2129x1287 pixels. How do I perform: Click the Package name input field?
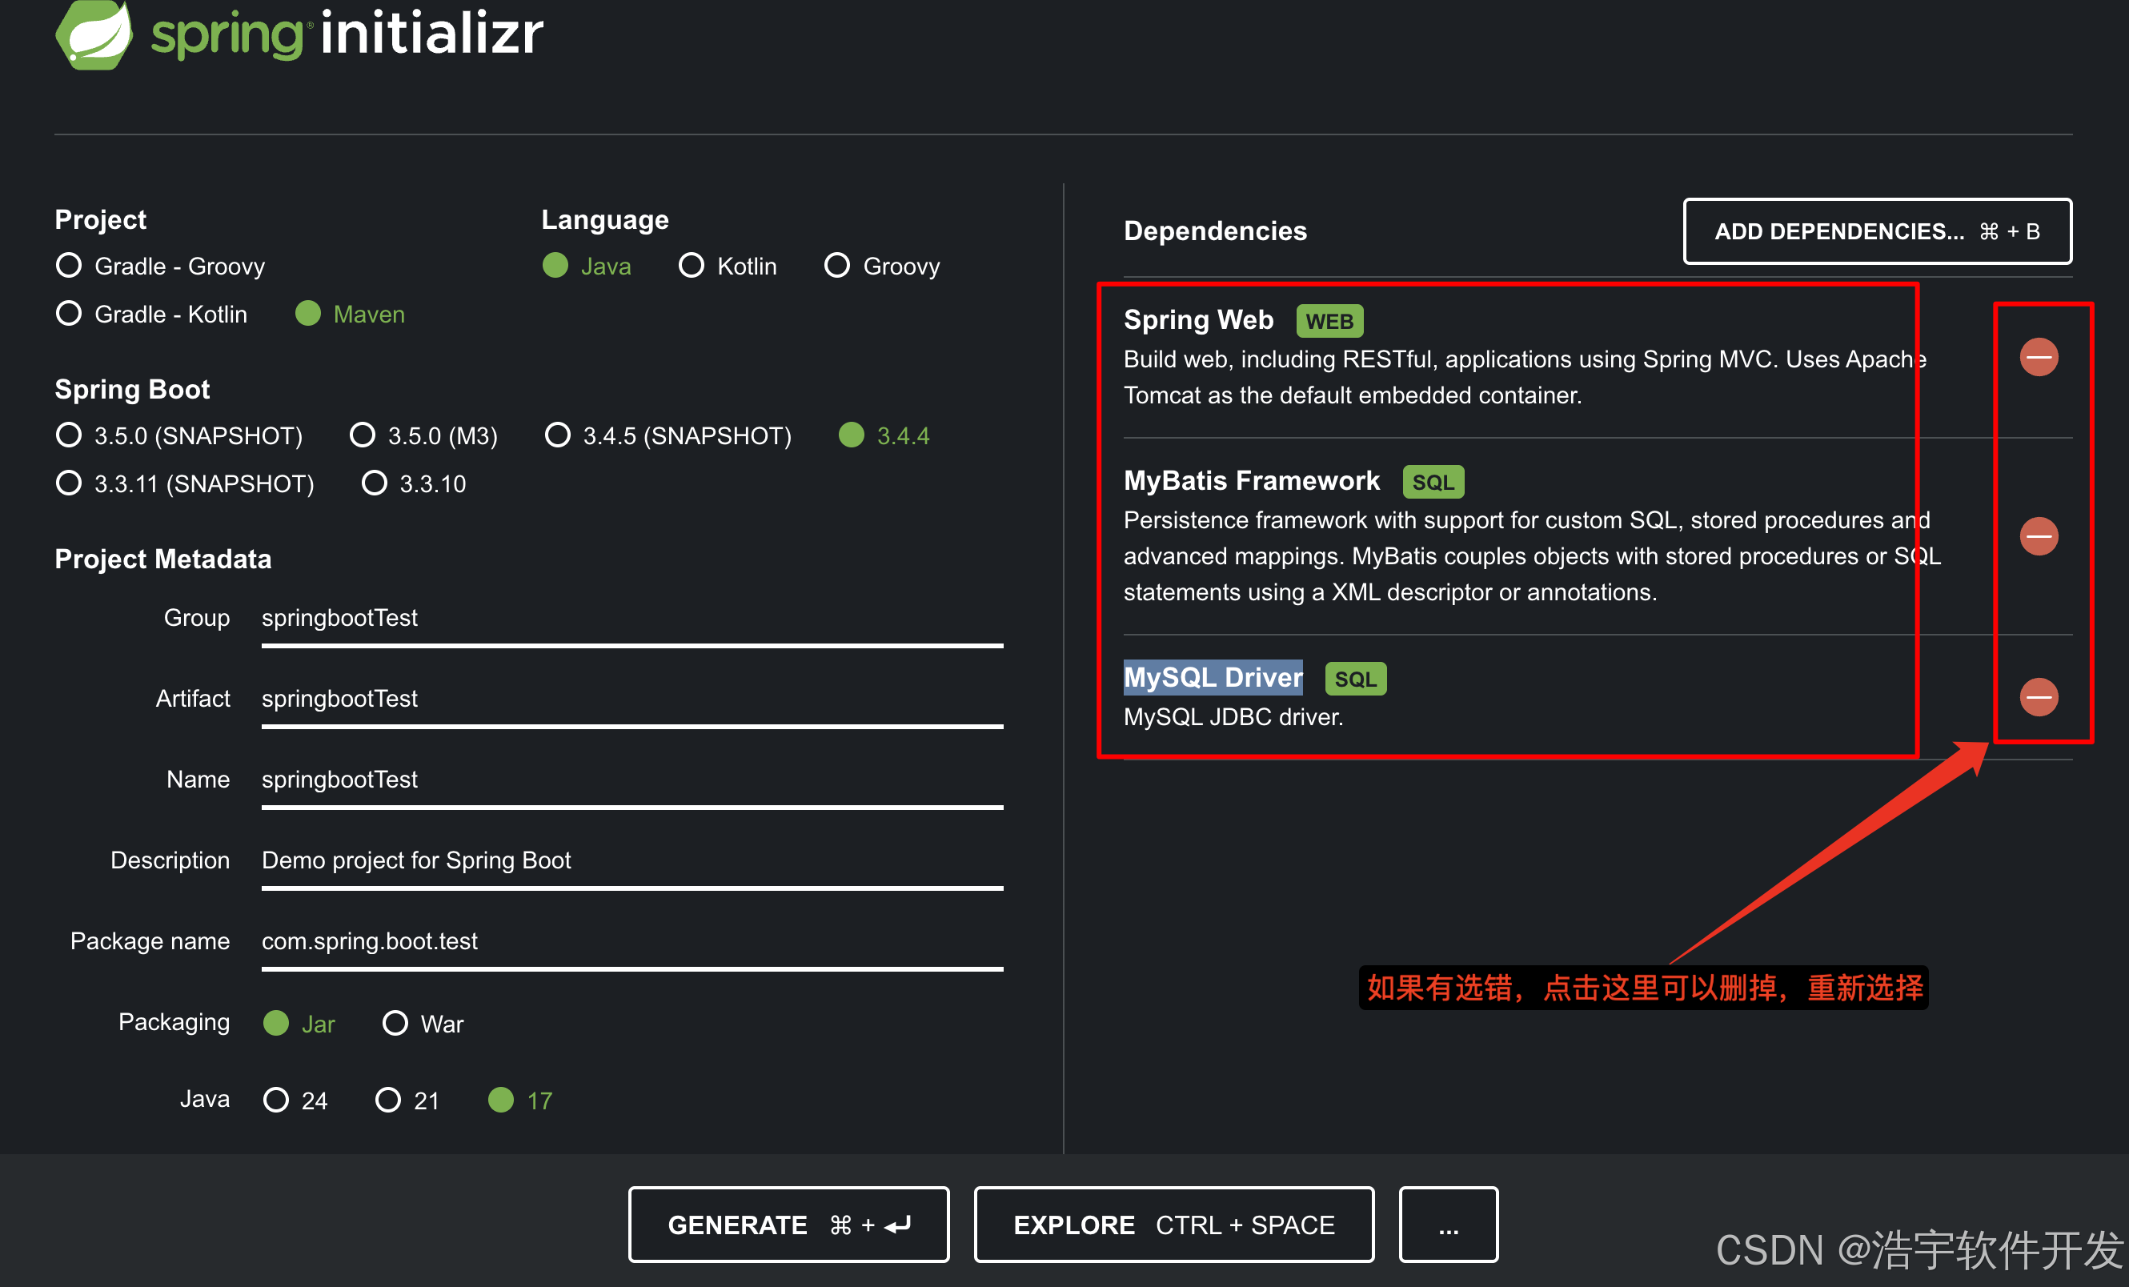(x=631, y=941)
